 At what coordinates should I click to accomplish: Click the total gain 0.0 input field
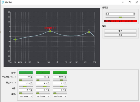tap(119, 14)
